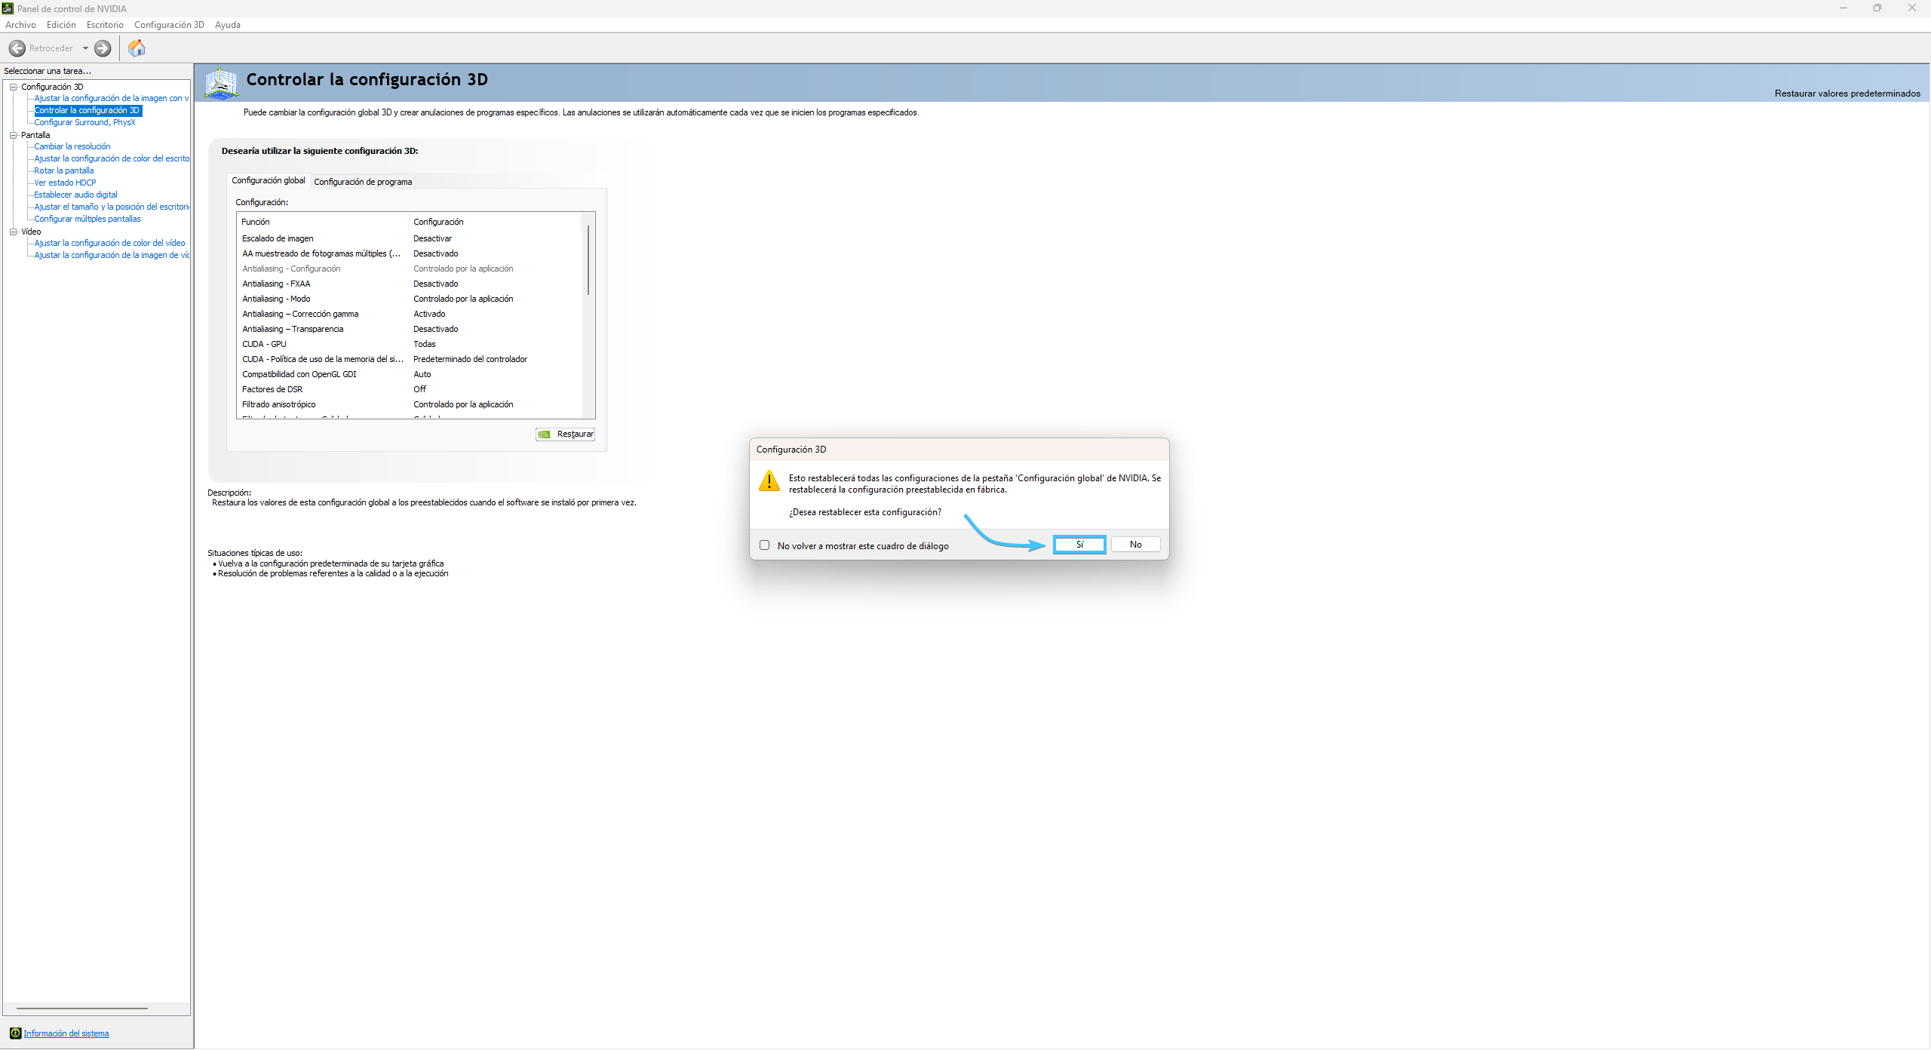Open the Archivo menu
The height and width of the screenshot is (1050, 1931).
20,25
